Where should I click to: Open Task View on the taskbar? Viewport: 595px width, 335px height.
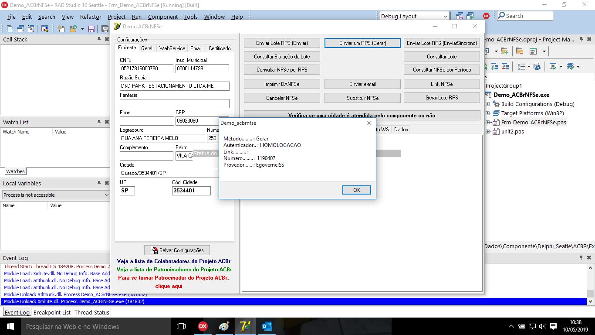coord(181,326)
